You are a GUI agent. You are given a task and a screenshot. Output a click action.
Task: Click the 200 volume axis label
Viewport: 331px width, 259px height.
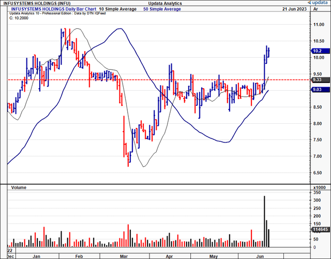[317, 216]
